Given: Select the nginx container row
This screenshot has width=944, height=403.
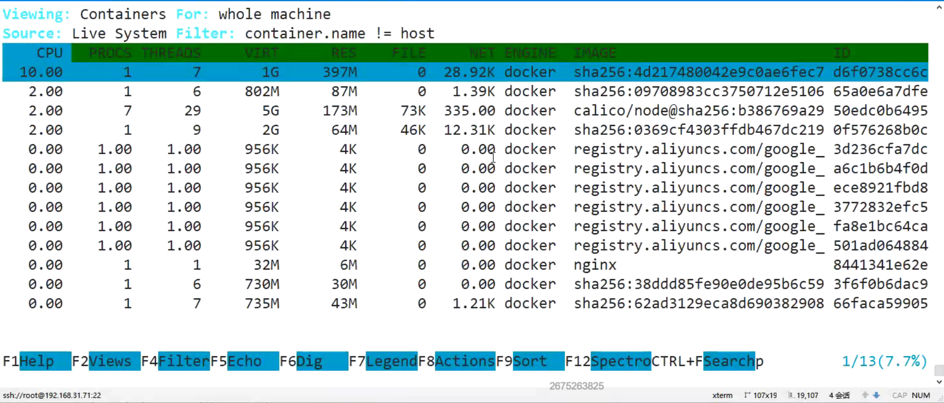Looking at the screenshot, I should click(465, 265).
